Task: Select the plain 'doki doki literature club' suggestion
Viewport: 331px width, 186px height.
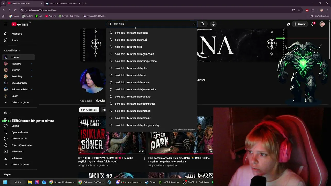Action: [151, 47]
